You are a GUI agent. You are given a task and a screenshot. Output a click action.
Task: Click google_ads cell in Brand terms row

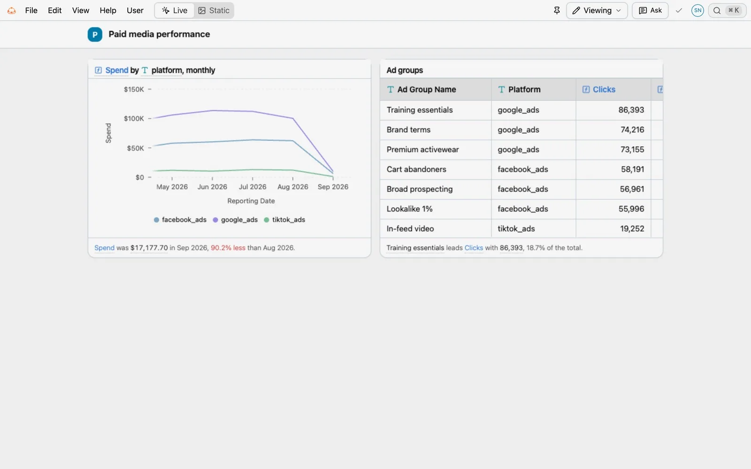click(x=534, y=130)
